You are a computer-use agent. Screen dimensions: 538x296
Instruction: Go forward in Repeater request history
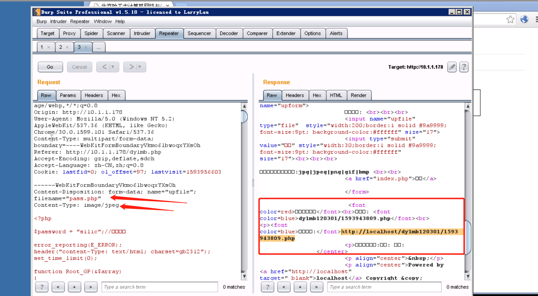tap(131, 67)
